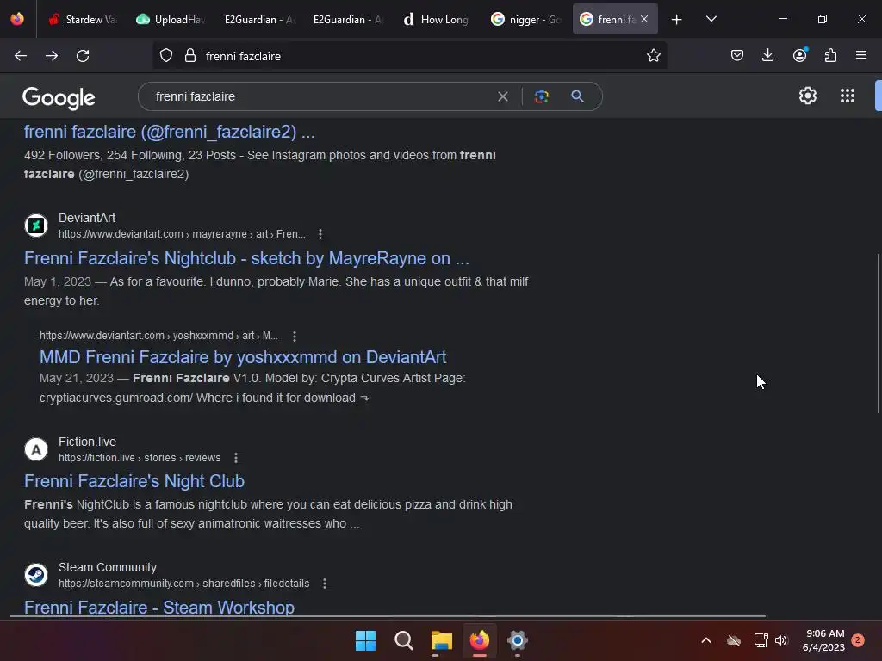Save page to Pocket
882x661 pixels.
(x=737, y=56)
